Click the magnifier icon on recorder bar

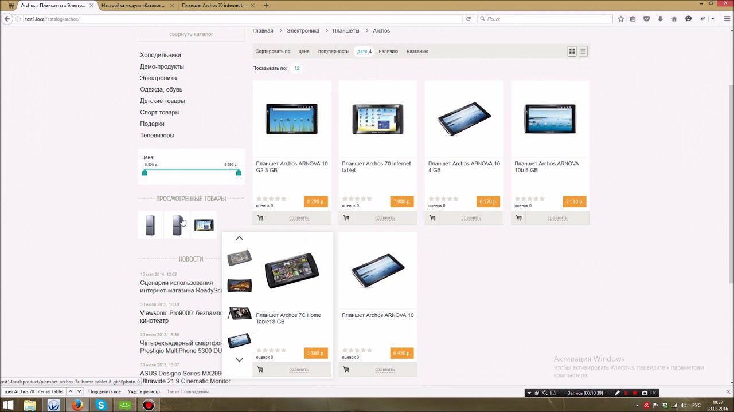coord(545,393)
